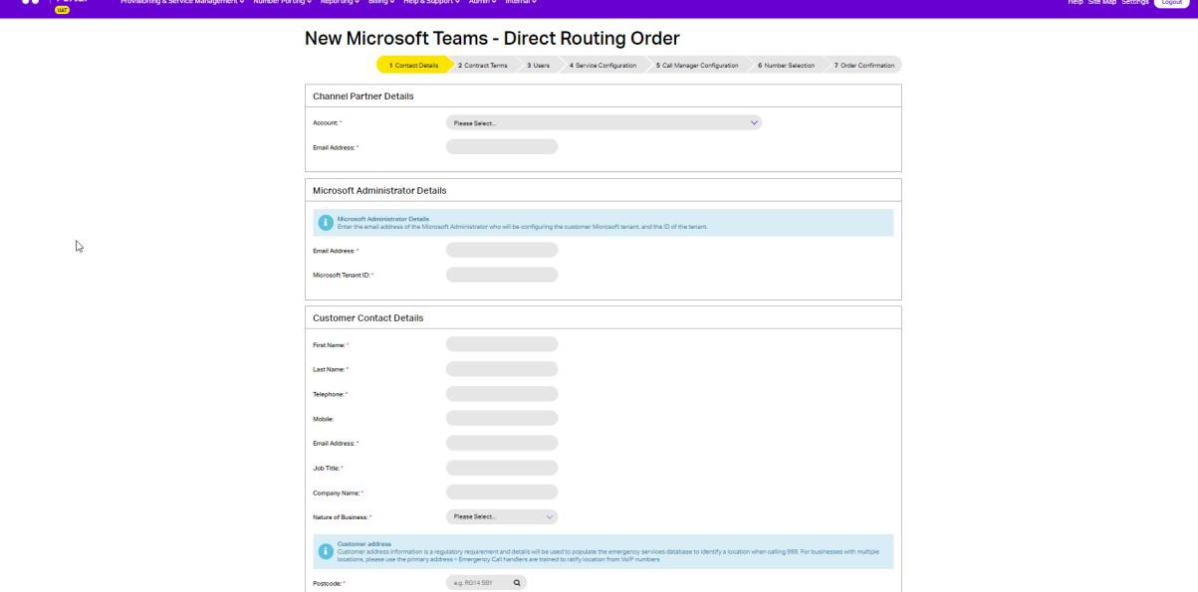The height and width of the screenshot is (592, 1198).
Task: Click the Microsoft Tenant ID field
Action: point(502,275)
